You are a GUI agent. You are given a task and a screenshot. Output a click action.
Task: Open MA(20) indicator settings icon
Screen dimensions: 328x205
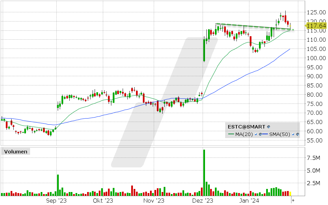(x=260, y=135)
